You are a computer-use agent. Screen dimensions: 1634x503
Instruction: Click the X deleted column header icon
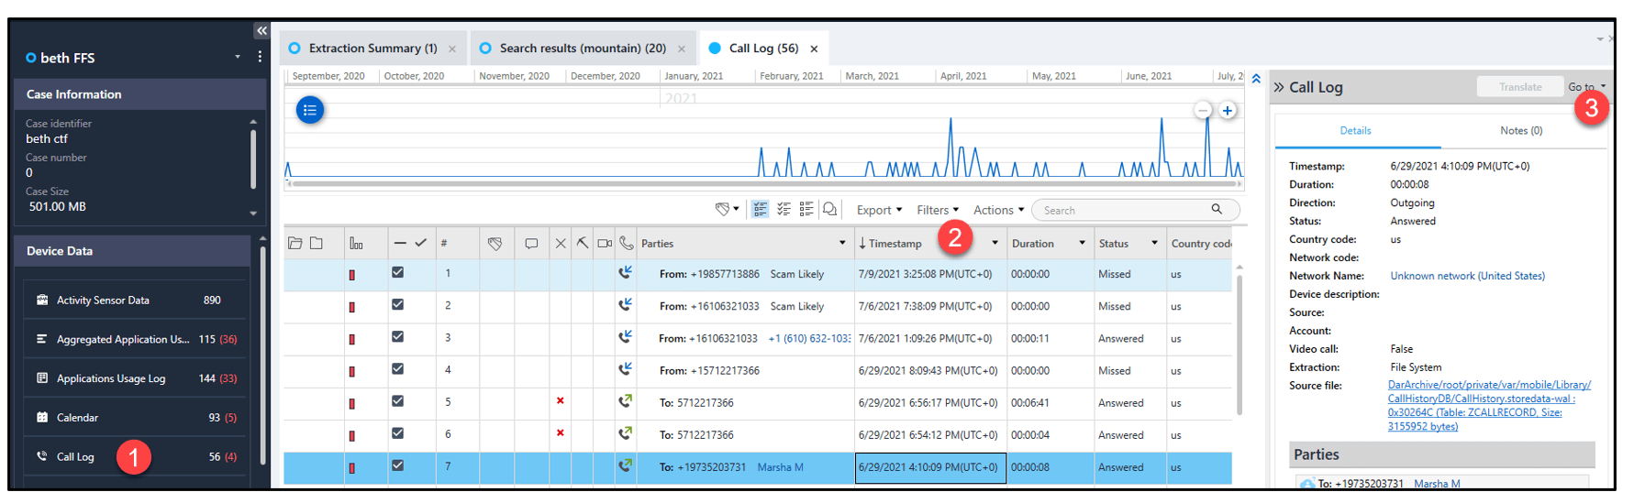click(561, 244)
